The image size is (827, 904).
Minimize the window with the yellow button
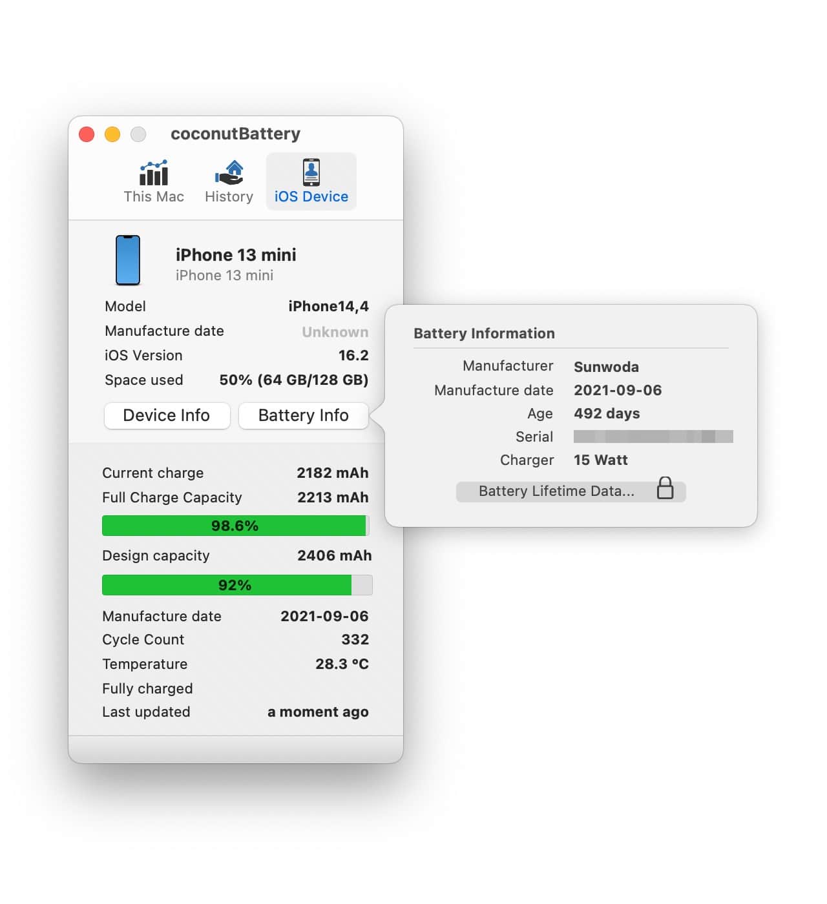click(x=112, y=134)
